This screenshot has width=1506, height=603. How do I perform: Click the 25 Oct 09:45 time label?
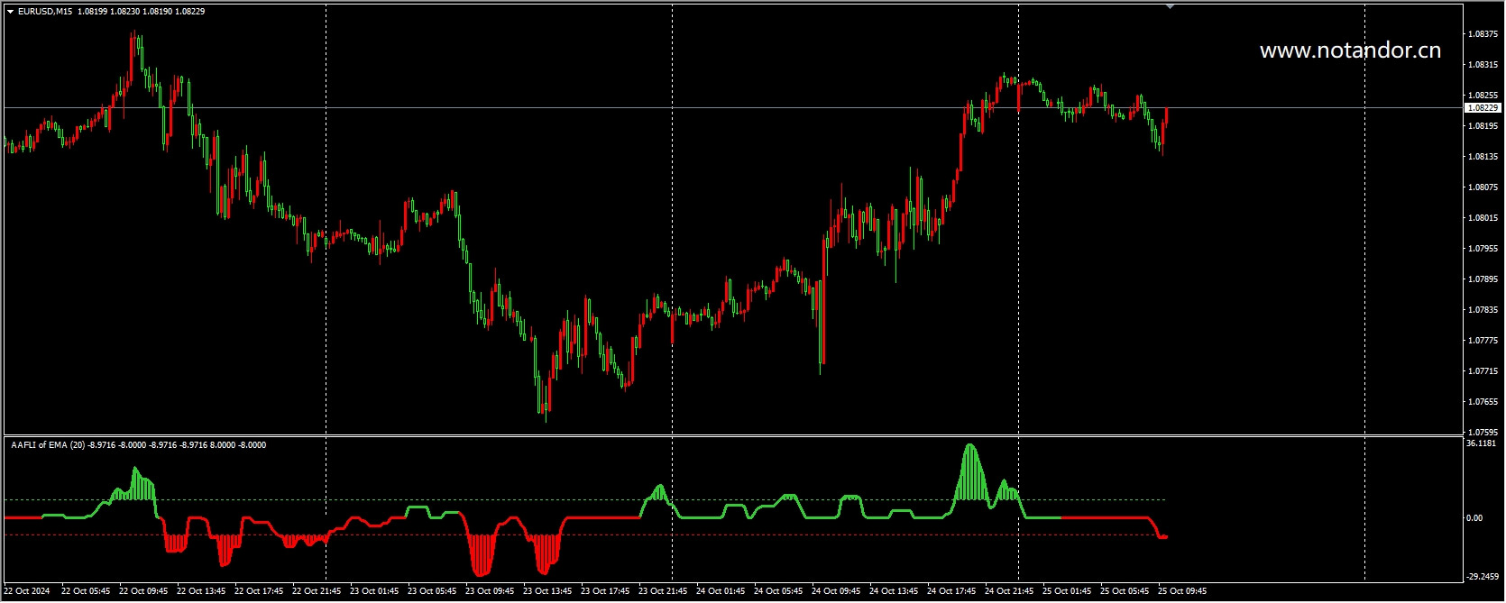click(x=1182, y=591)
